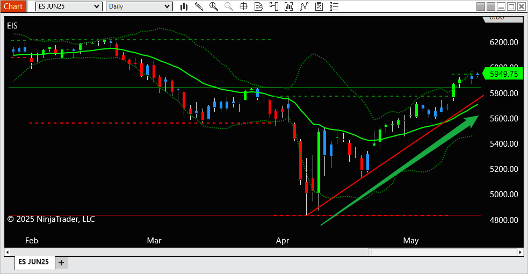528x274 pixels.
Task: Click the horizontal scrollbar thumb
Action: coord(443,252)
